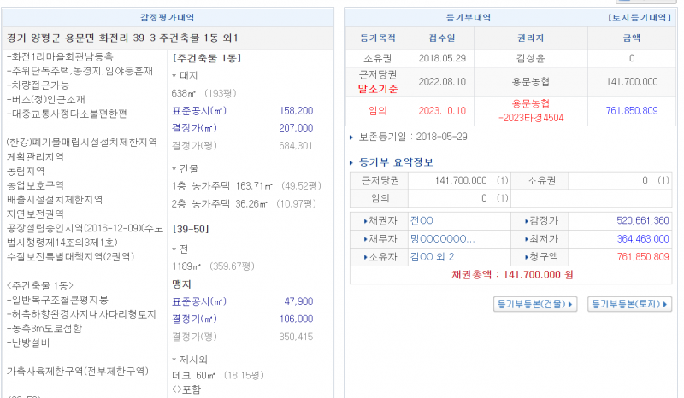Click the bullet icon before 감정가
This screenshot has width=684, height=398.
point(525,220)
